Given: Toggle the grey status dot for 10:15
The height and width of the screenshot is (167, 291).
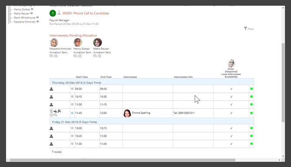Looking at the screenshot, I should [x=72, y=96].
